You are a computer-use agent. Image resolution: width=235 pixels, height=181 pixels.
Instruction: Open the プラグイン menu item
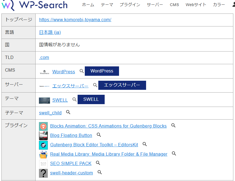pyautogui.click(x=130, y=5)
